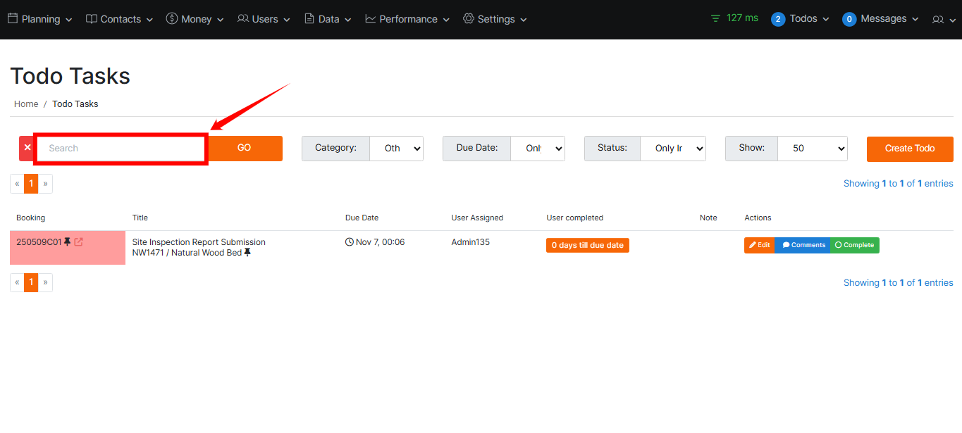Click the GO search button
The image size is (962, 433).
pos(245,148)
